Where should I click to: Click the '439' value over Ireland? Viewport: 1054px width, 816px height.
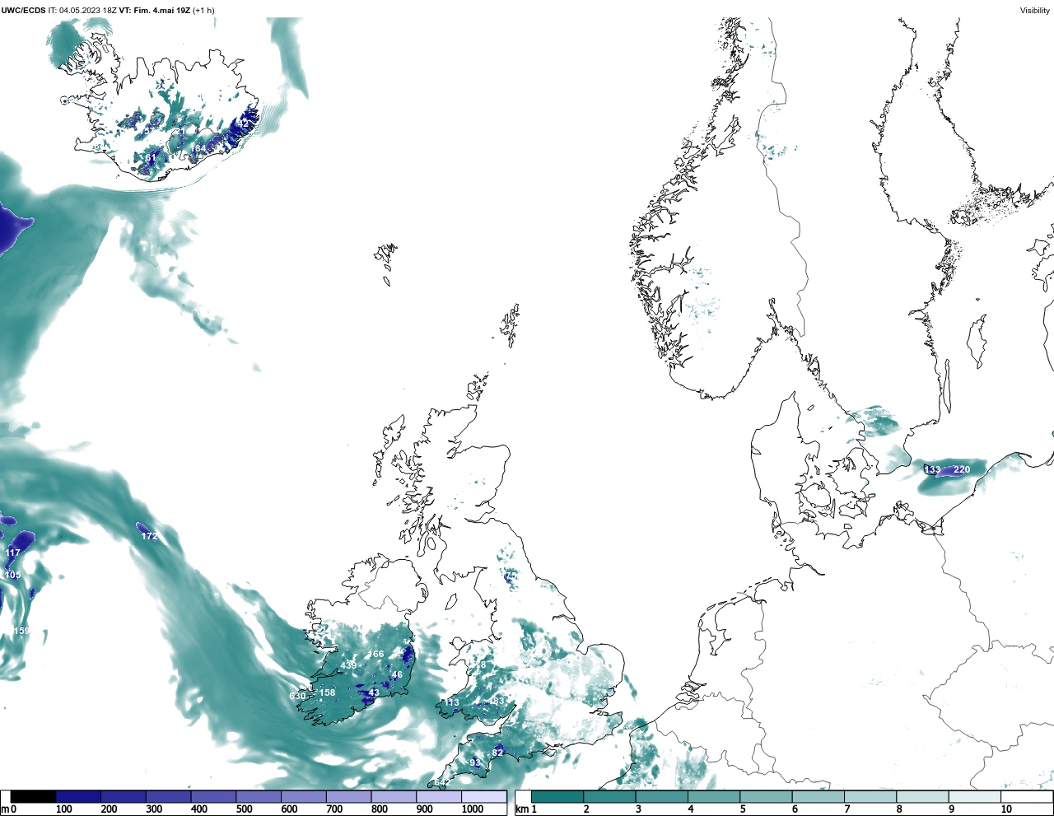tap(348, 665)
